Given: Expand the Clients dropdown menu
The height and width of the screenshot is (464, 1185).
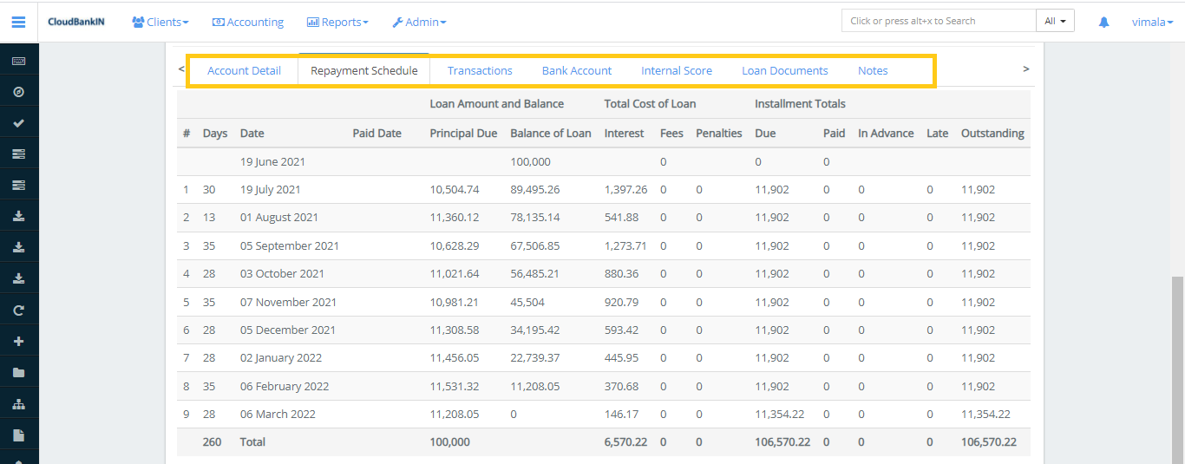Looking at the screenshot, I should [160, 22].
